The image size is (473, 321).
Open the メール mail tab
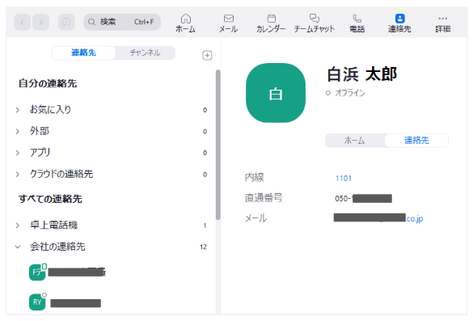(228, 23)
